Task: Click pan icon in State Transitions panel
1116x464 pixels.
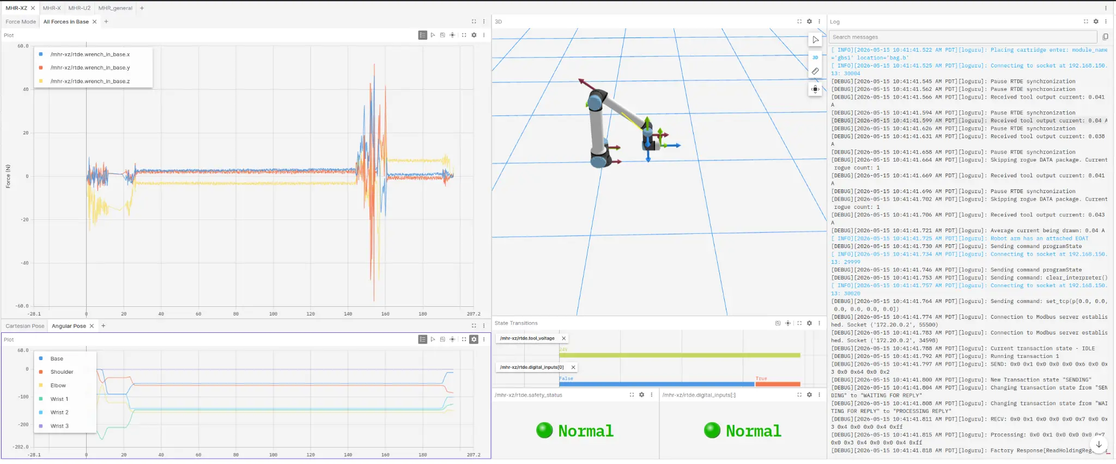Action: (x=788, y=323)
